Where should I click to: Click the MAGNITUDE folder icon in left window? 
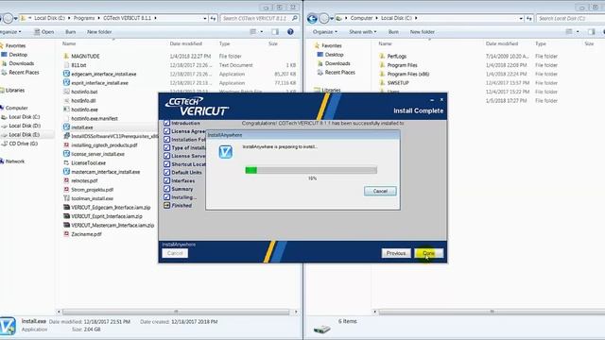pyautogui.click(x=66, y=57)
